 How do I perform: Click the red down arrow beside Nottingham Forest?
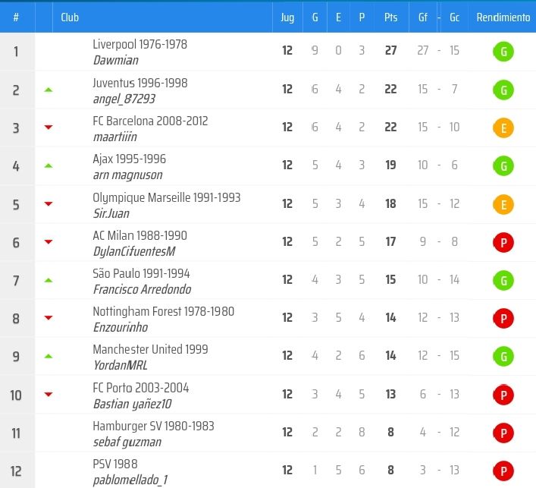(x=49, y=318)
